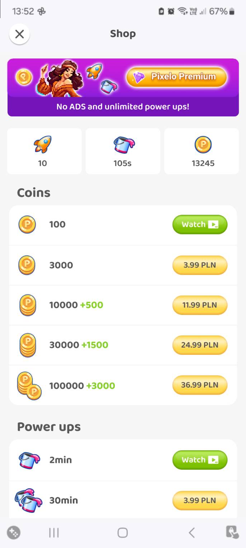Open Pixelo Premium offer button

click(x=176, y=77)
